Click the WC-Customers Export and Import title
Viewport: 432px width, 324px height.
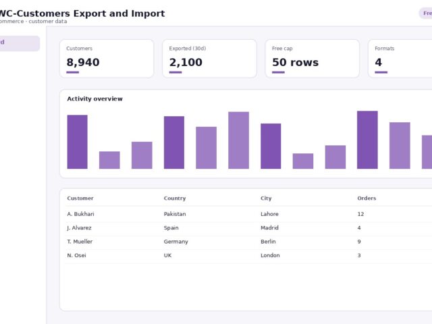81,13
